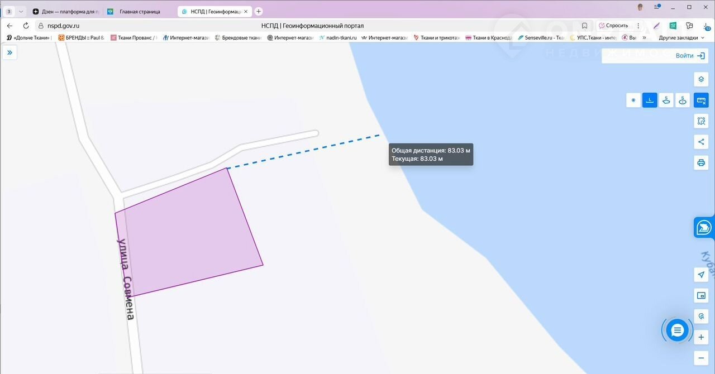
Task: Open the map layers panel
Action: (701, 79)
